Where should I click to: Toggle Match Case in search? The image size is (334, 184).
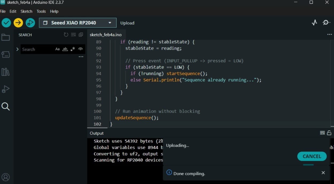coord(57,49)
